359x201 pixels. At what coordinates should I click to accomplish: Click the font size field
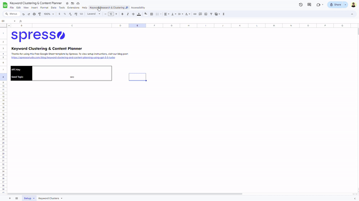point(111,14)
